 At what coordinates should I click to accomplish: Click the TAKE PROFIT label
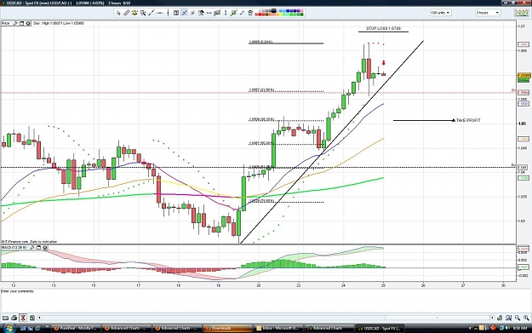(x=468, y=120)
